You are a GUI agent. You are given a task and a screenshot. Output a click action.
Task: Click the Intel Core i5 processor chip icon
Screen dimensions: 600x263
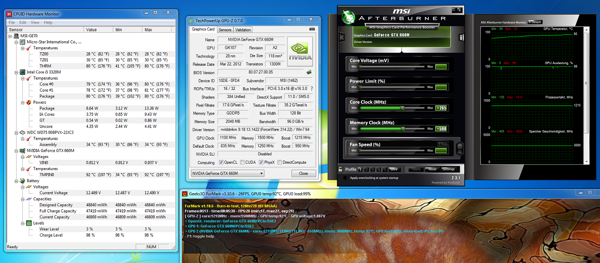[22, 72]
